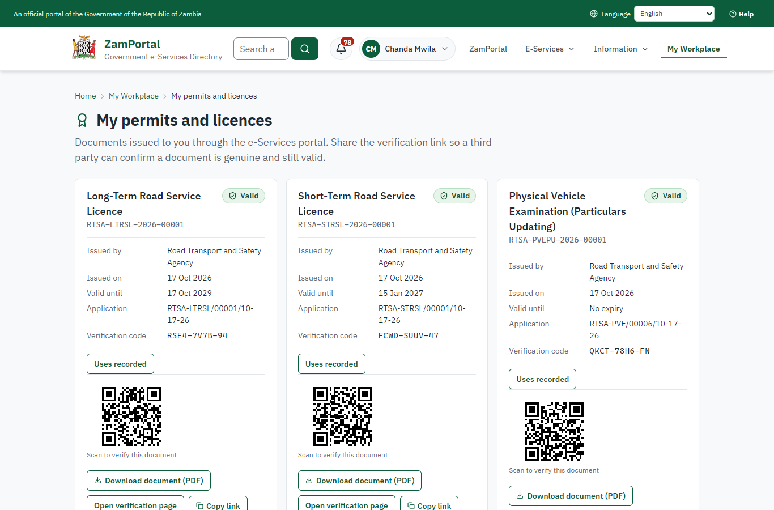Click Uses recorded on Short-Term Road Service Licence
774x510 pixels.
tap(331, 364)
